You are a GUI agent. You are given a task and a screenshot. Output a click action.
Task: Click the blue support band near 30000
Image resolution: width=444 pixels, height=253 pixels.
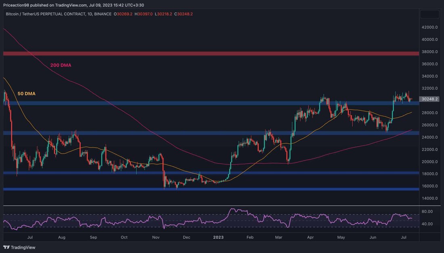(x=211, y=103)
